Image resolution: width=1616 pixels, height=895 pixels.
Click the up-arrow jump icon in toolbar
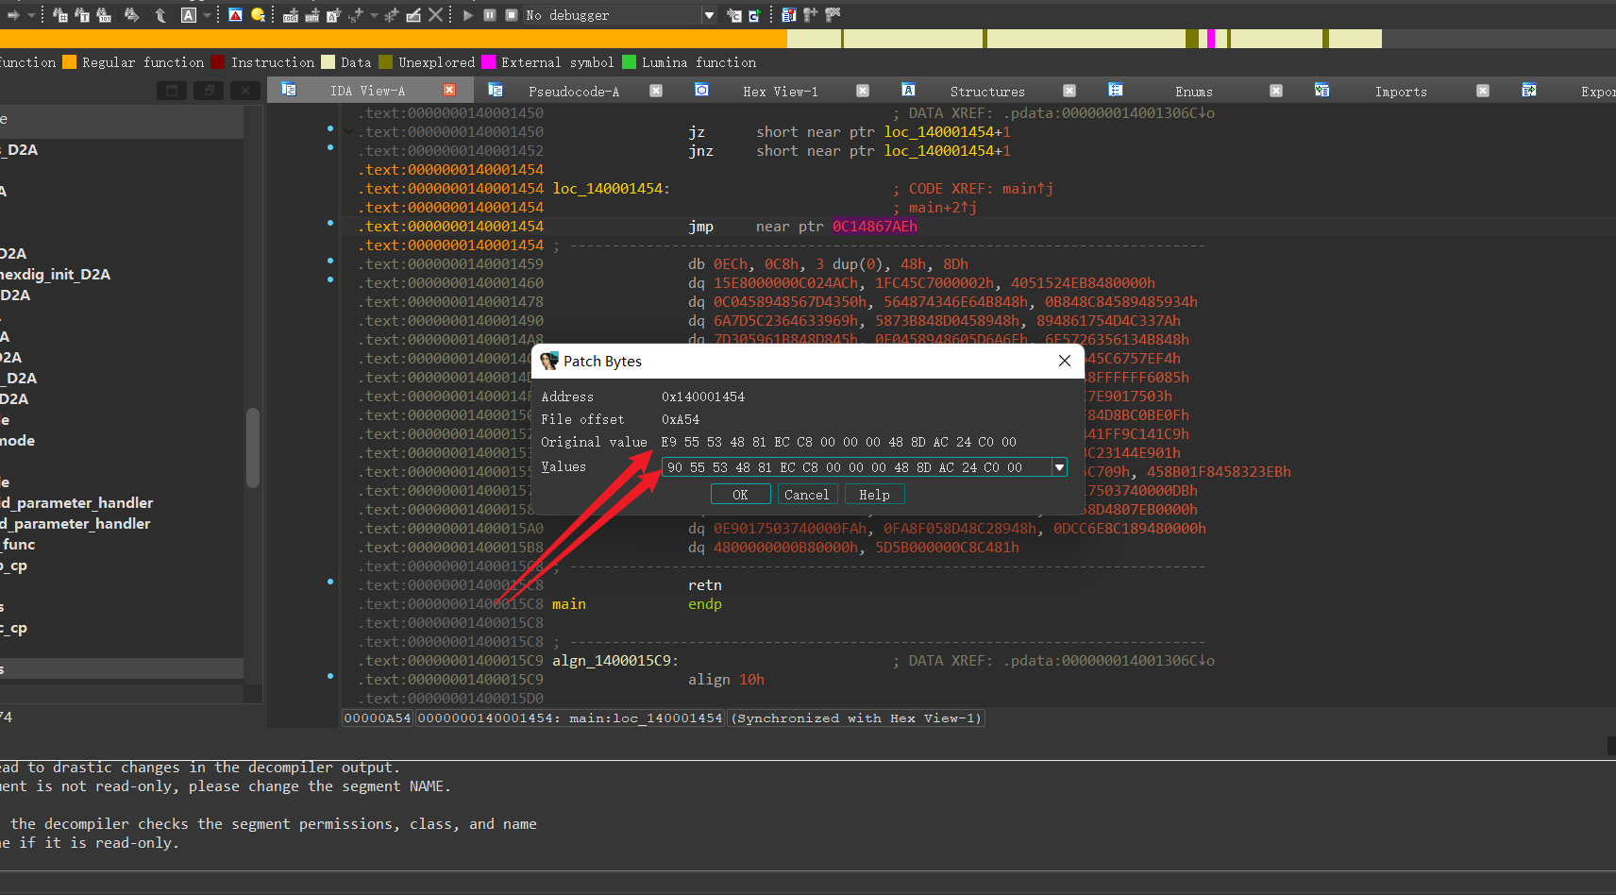160,15
